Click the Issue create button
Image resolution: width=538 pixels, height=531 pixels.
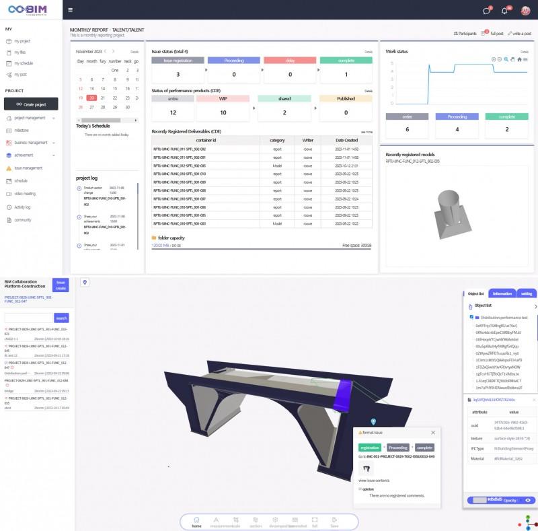61,285
